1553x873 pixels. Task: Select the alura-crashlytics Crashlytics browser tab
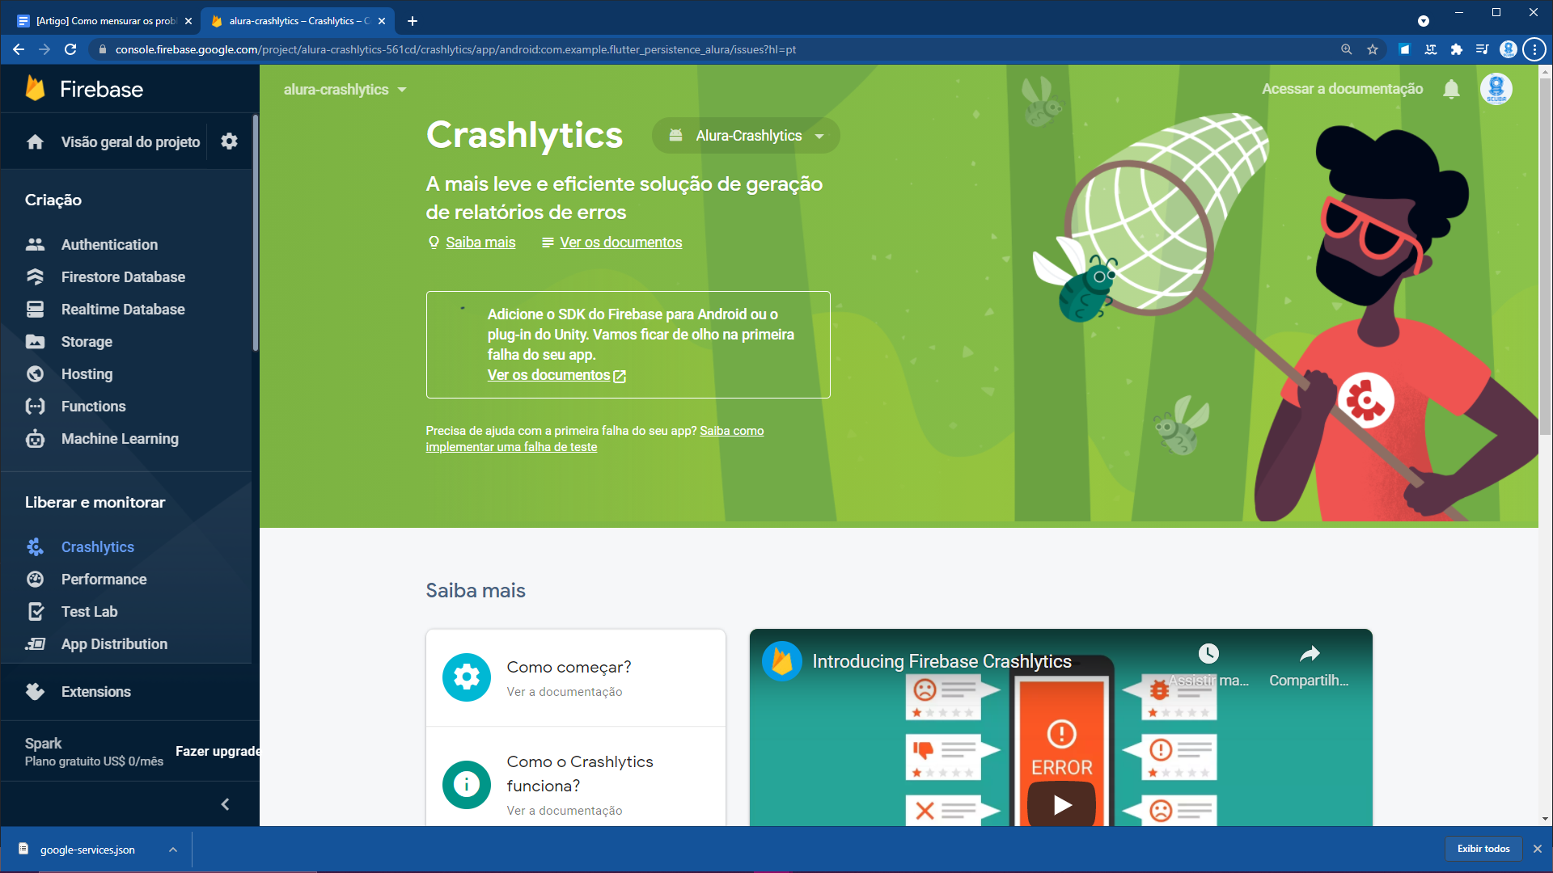297,21
